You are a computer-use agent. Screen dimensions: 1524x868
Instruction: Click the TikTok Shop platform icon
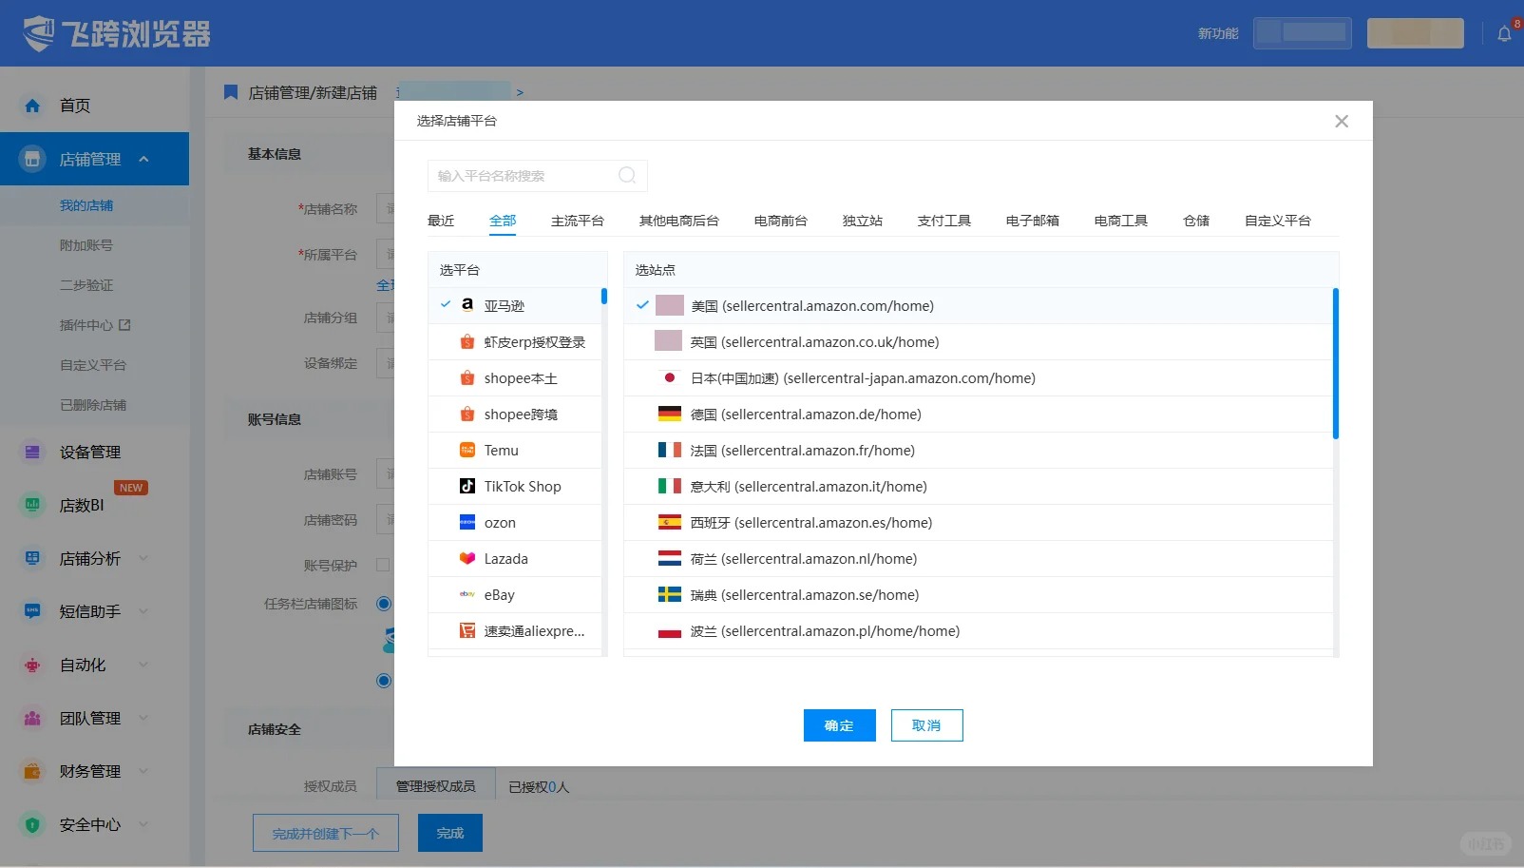(467, 486)
